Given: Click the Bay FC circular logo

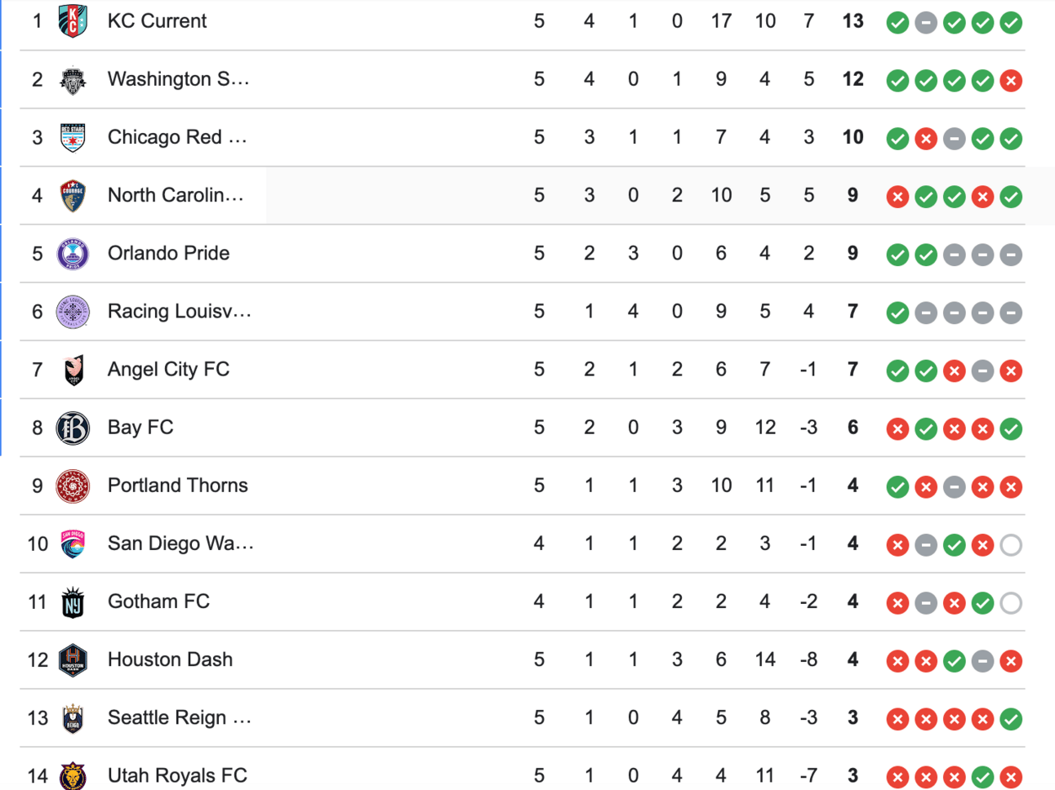Looking at the screenshot, I should click(x=73, y=428).
